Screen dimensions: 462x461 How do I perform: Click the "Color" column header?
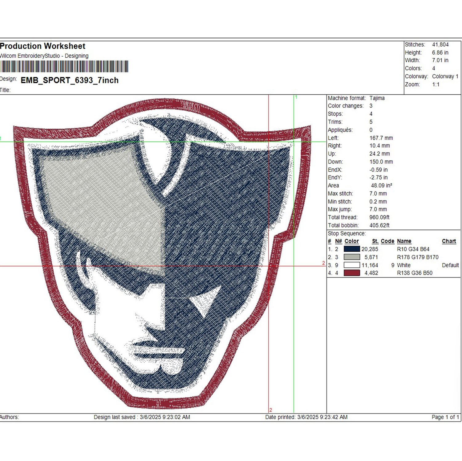pyautogui.click(x=351, y=241)
